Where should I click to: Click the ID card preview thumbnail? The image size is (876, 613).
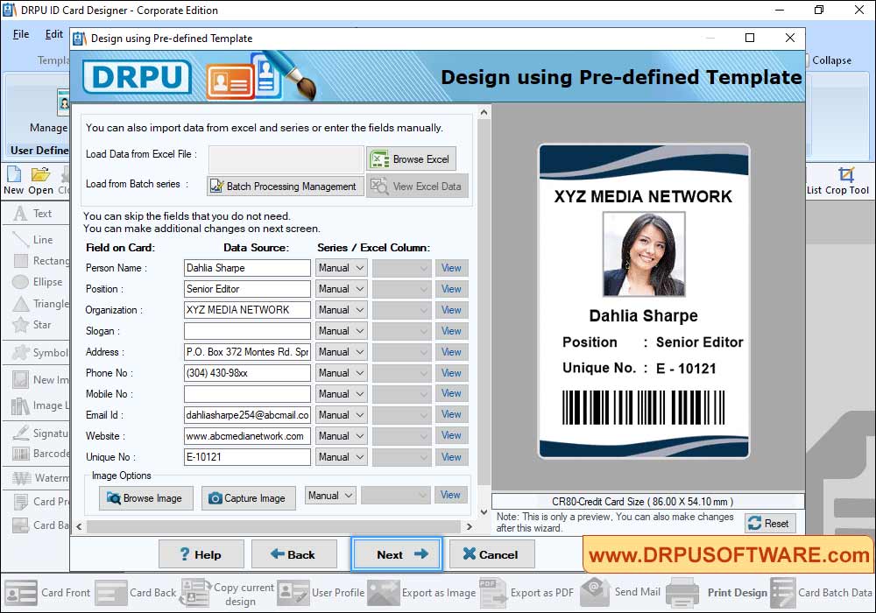click(x=644, y=301)
